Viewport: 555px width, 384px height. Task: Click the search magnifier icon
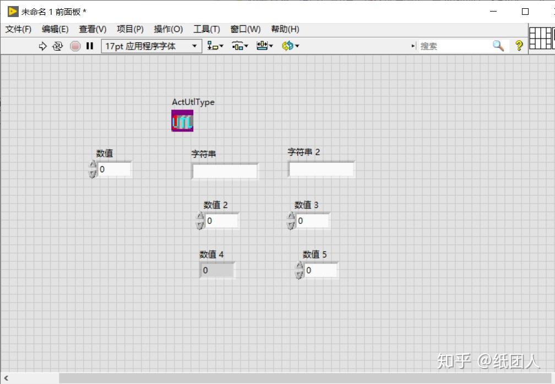497,46
